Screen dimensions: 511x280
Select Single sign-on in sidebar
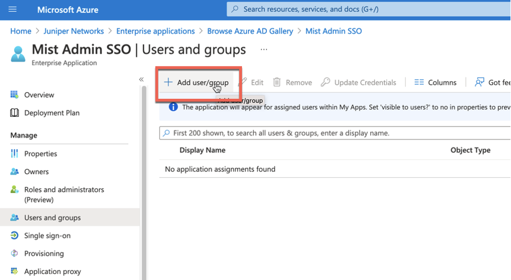pyautogui.click(x=47, y=235)
